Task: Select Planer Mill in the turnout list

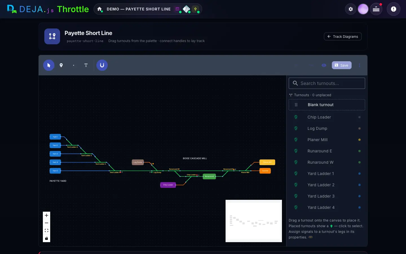Action: [327, 140]
